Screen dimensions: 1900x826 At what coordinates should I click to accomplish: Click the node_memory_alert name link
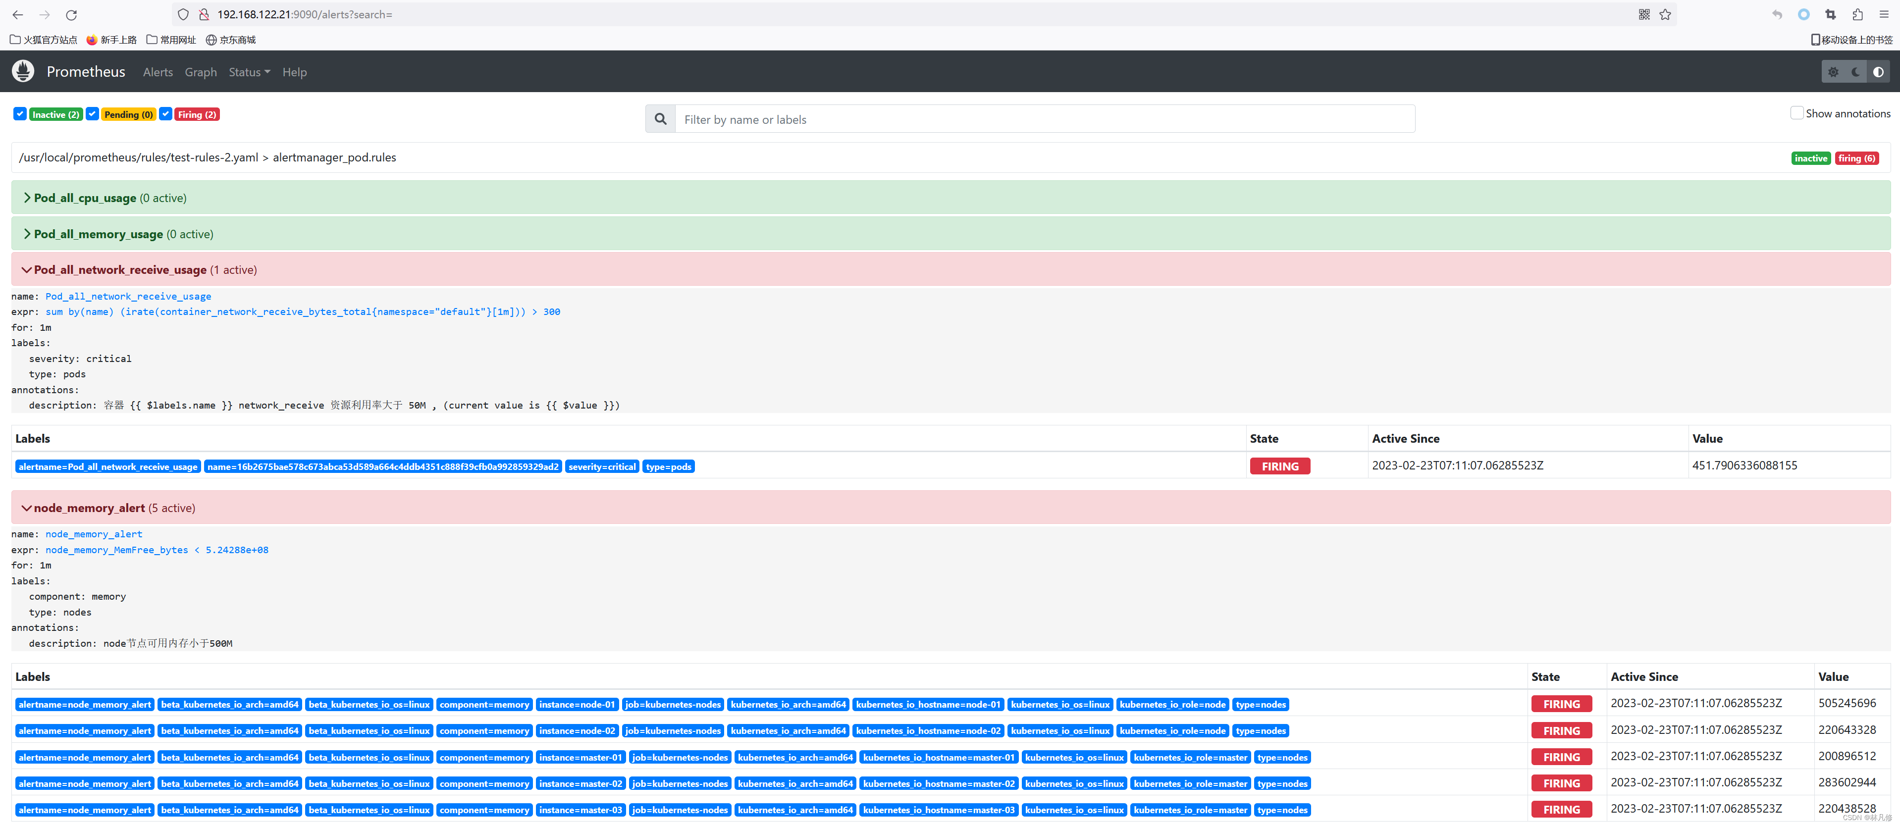pyautogui.click(x=94, y=534)
